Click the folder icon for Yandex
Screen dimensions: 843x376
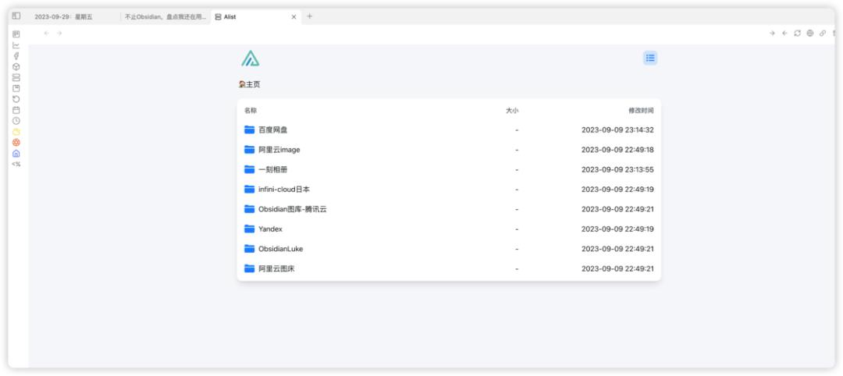[249, 229]
